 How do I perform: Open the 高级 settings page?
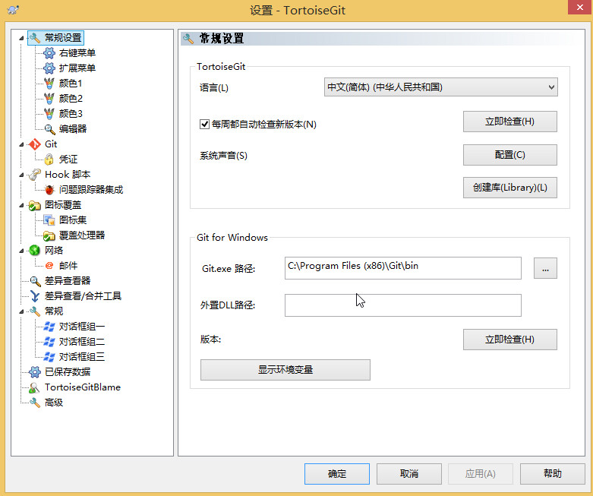tap(54, 403)
